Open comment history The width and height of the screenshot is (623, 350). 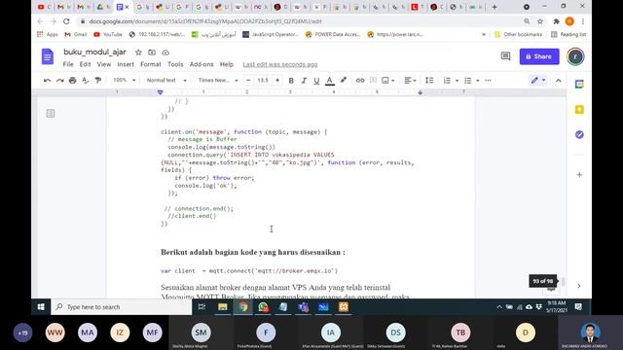click(505, 56)
